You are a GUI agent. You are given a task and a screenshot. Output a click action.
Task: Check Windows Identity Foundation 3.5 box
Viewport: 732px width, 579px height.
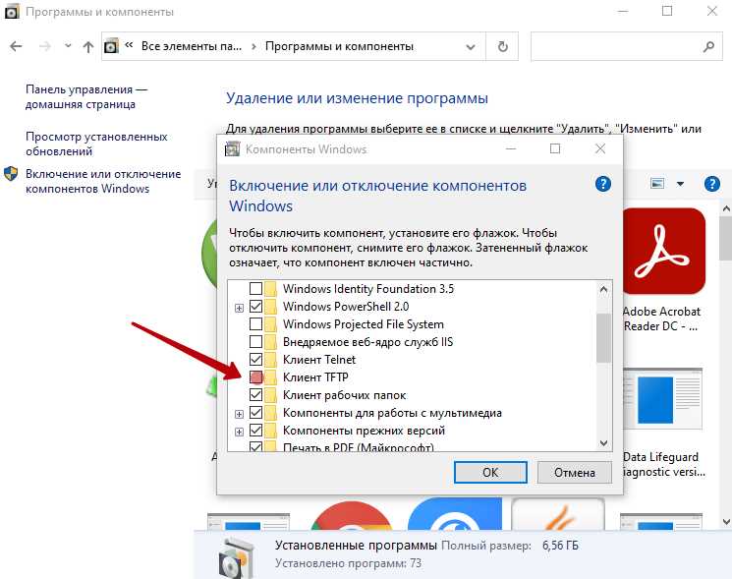(256, 289)
